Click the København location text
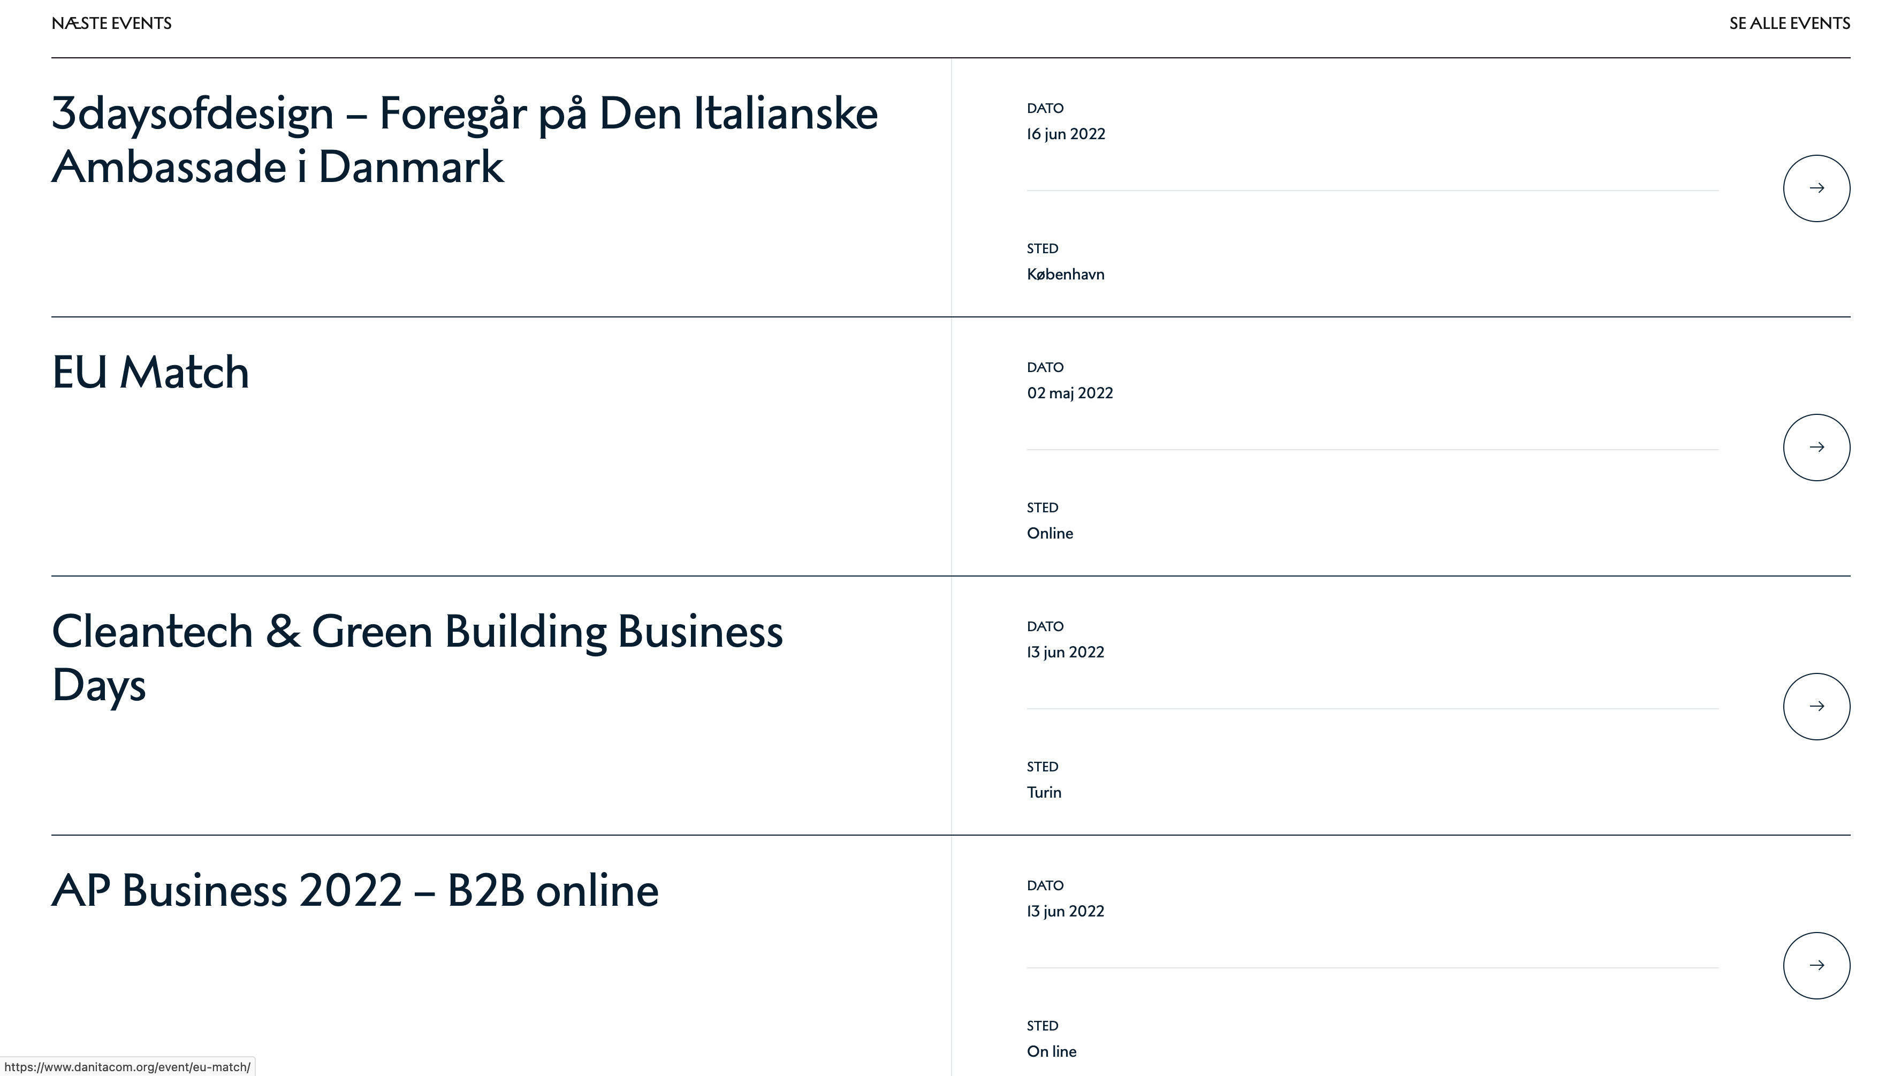 [x=1066, y=274]
